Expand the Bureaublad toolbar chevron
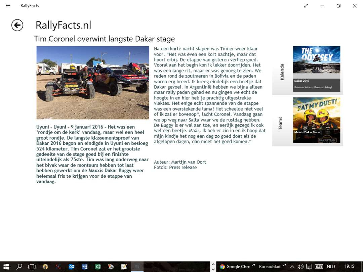The image size is (363, 272). click(x=285, y=265)
